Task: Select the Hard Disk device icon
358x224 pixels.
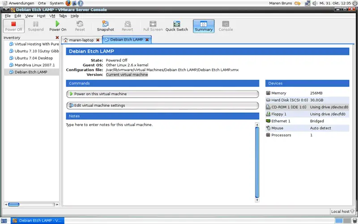Action: coord(268,100)
